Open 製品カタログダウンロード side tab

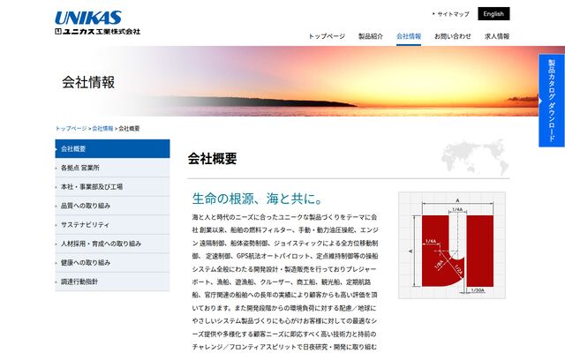tap(551, 101)
